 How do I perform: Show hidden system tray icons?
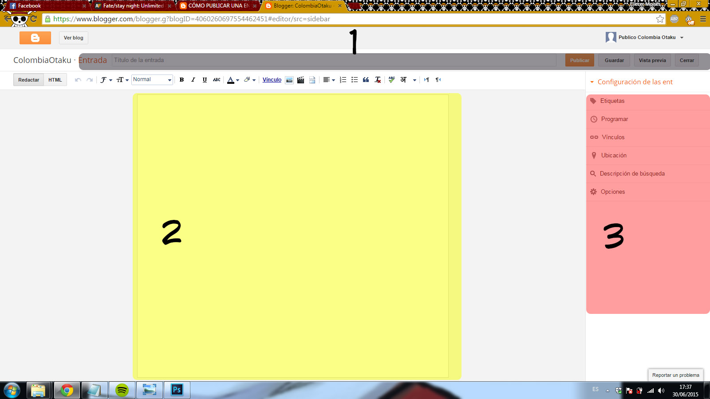tap(607, 391)
